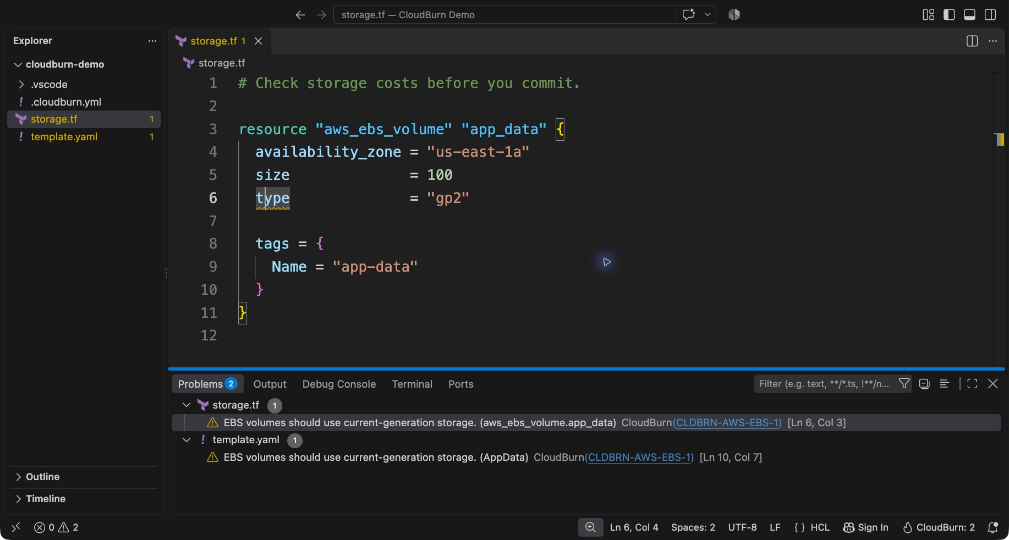The width and height of the screenshot is (1009, 540).
Task: Open the template.yaml CLDBRN-AWS-EBS-1 rule link
Action: 639,457
